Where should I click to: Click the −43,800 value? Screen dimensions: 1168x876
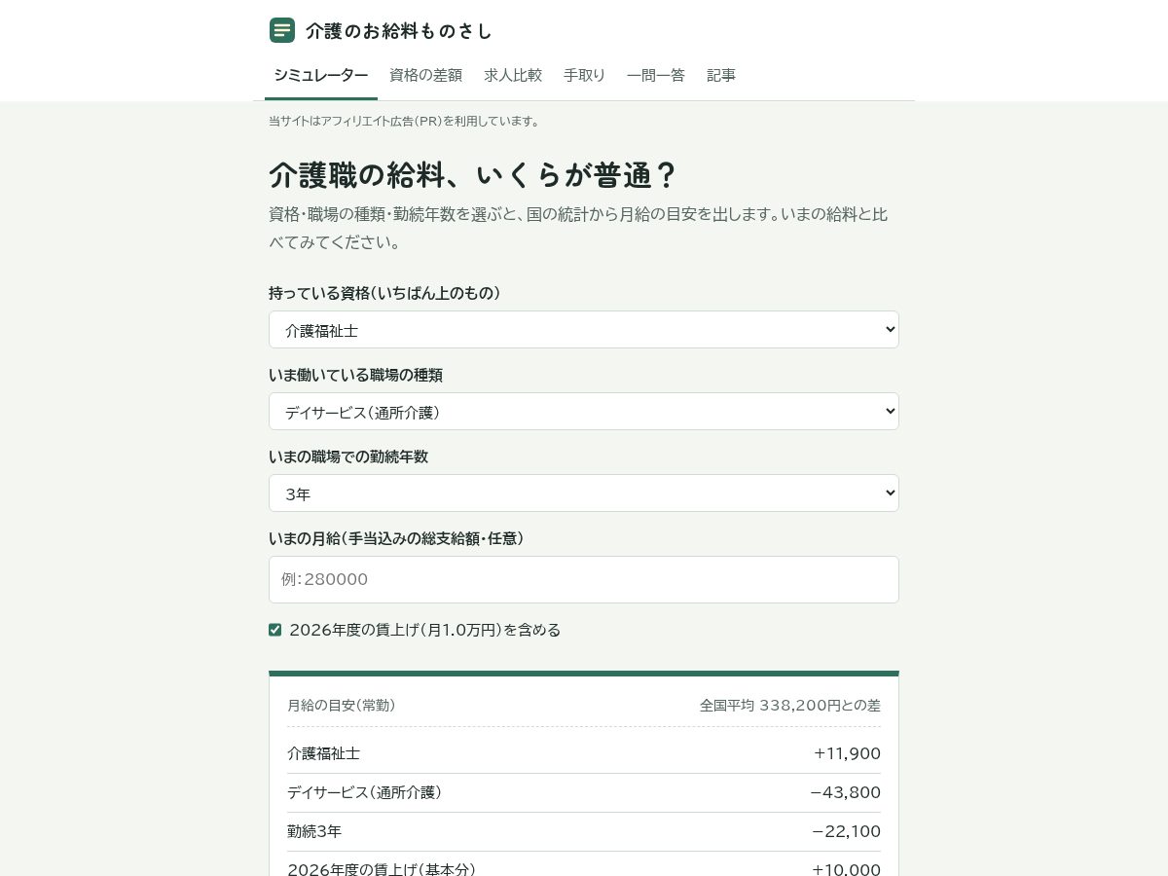point(846,792)
